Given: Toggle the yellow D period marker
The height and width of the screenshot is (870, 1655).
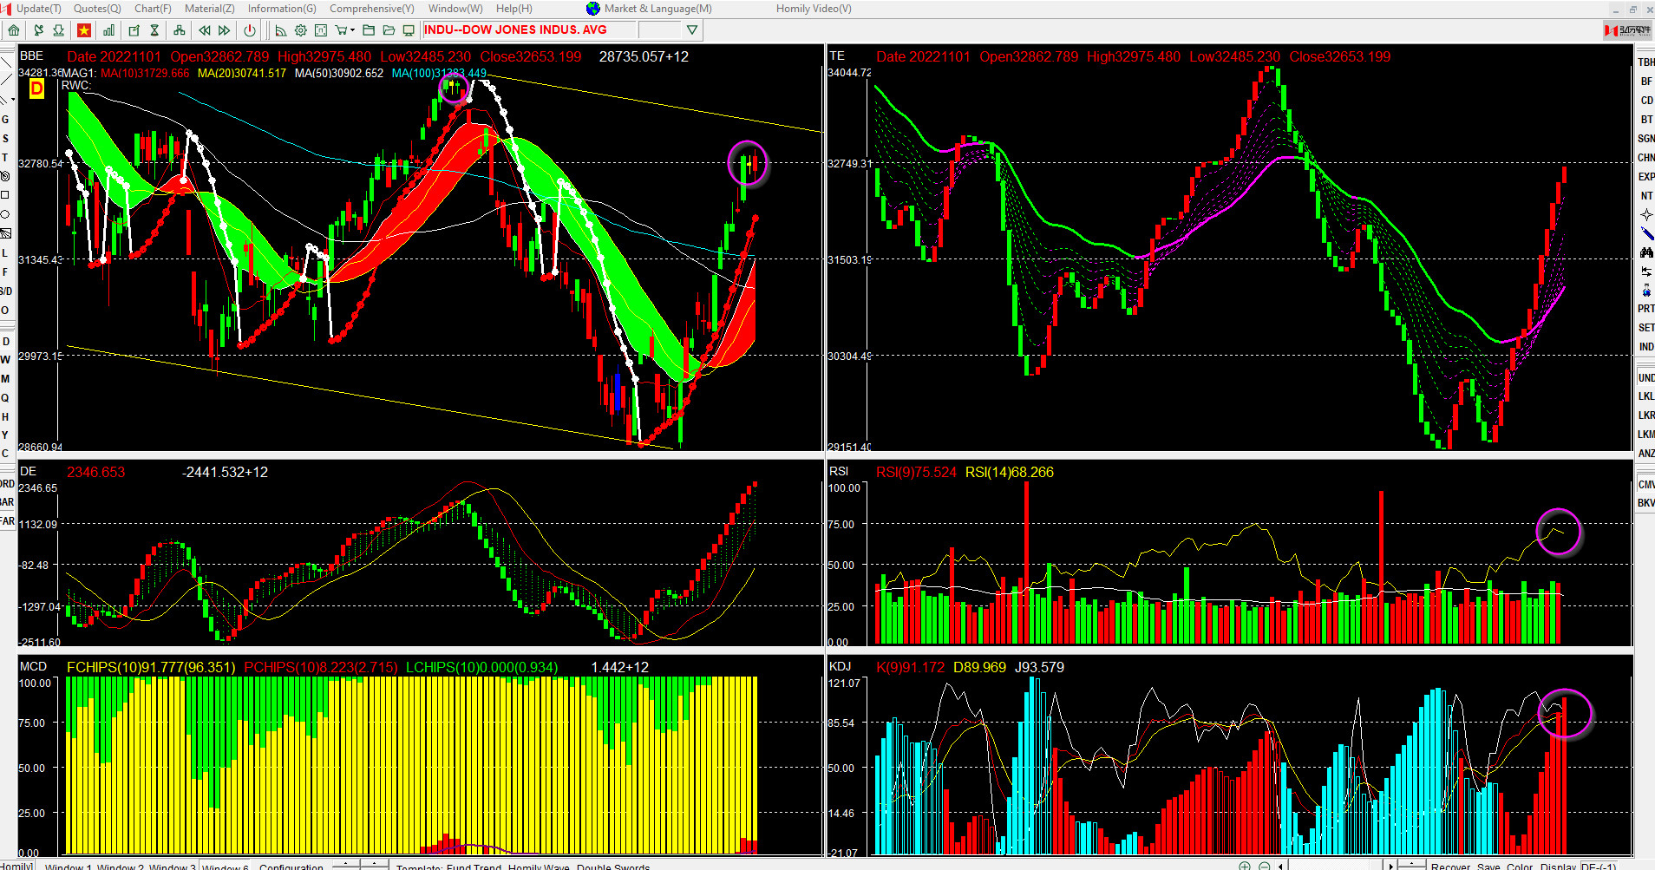Looking at the screenshot, I should coord(36,88).
